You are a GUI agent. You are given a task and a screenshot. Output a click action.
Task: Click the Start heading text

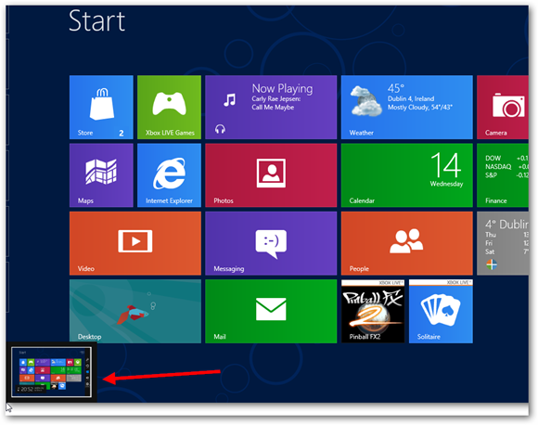point(96,21)
